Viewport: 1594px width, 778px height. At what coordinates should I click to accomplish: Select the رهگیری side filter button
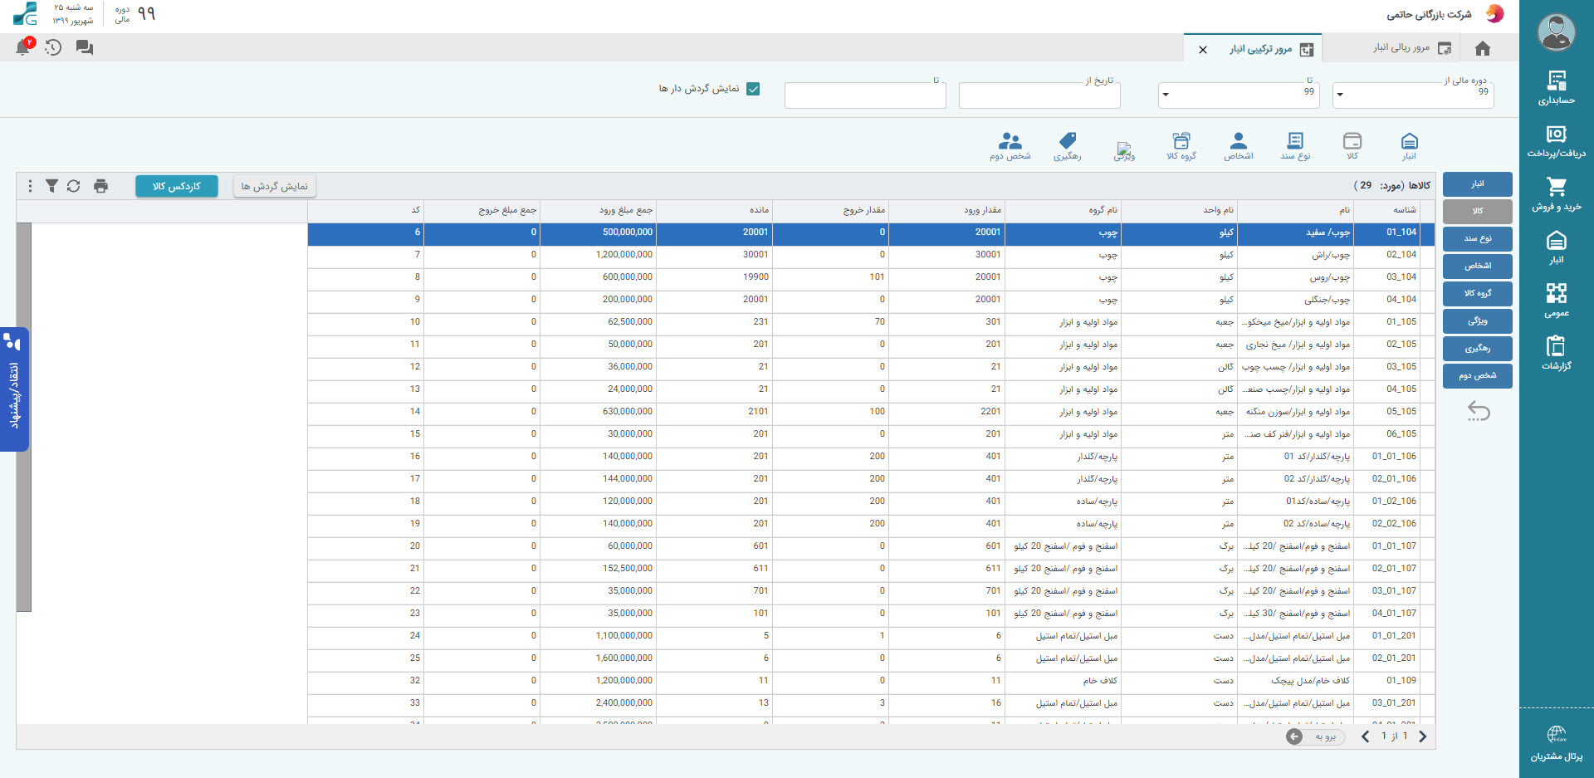1478,349
